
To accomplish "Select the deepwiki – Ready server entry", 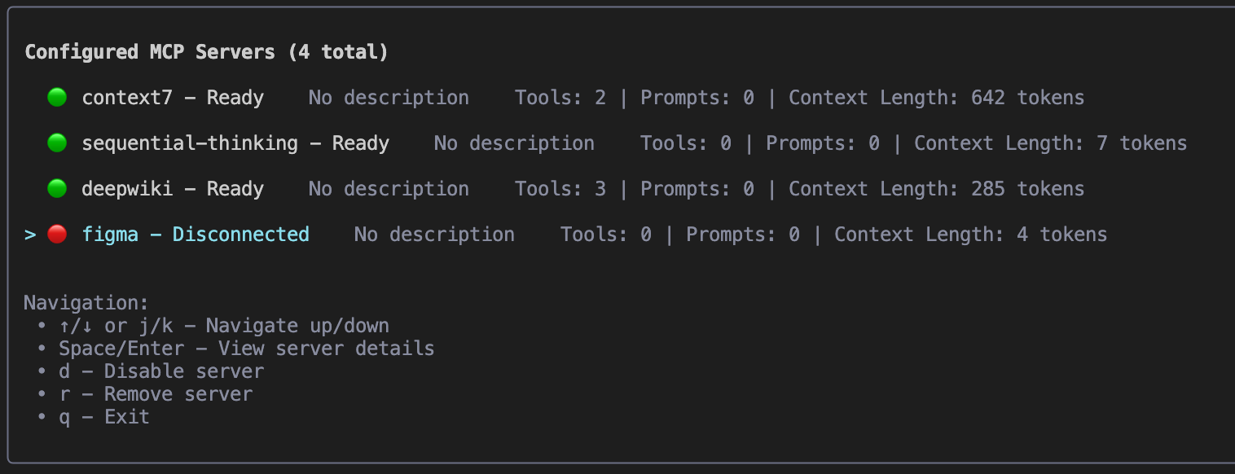I will tap(173, 189).
